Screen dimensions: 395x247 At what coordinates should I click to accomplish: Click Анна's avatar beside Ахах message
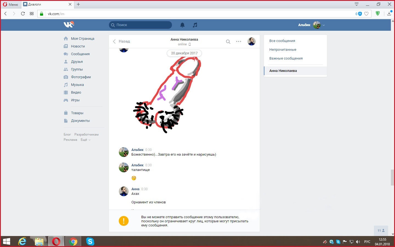124,191
